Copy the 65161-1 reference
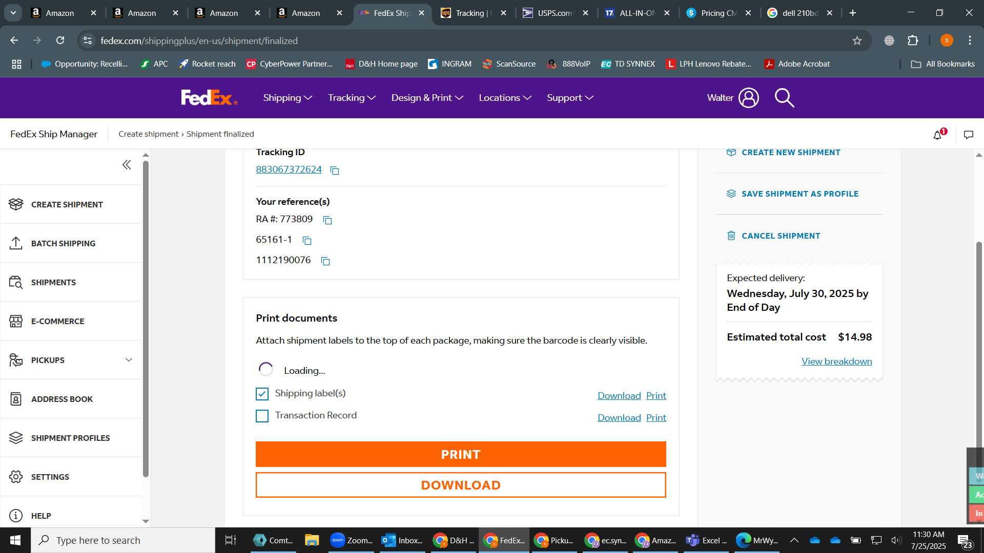Screen dimensions: 984x553 pyautogui.click(x=307, y=241)
